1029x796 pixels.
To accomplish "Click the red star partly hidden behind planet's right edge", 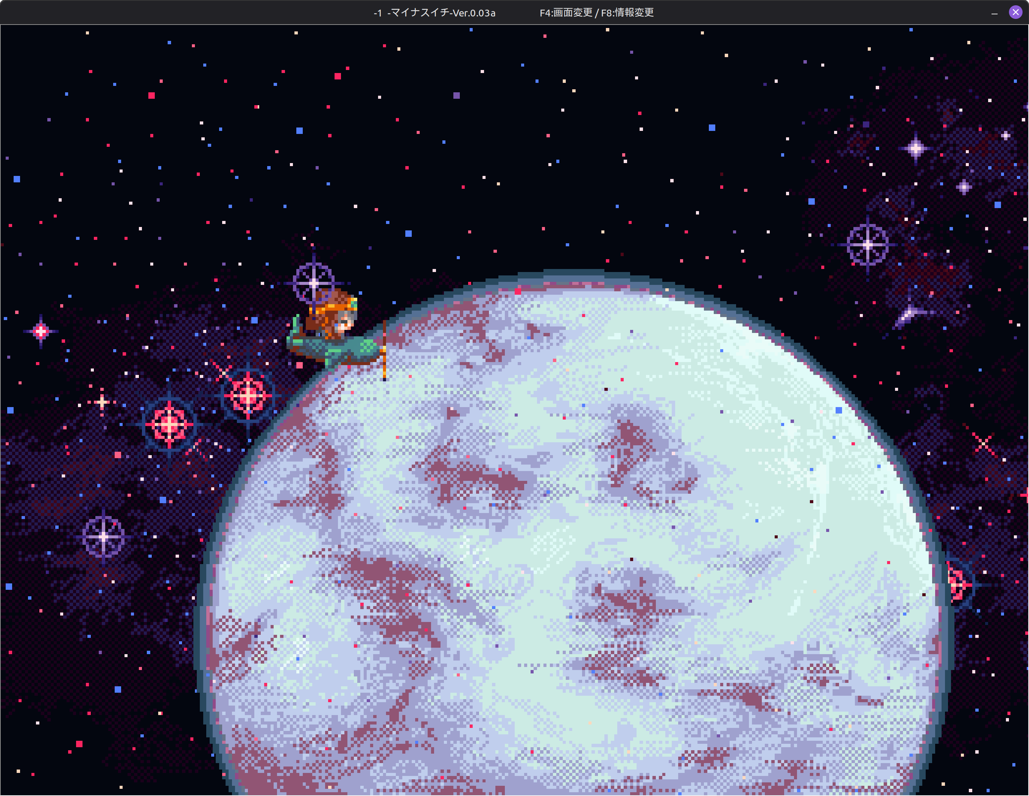I will [x=958, y=585].
